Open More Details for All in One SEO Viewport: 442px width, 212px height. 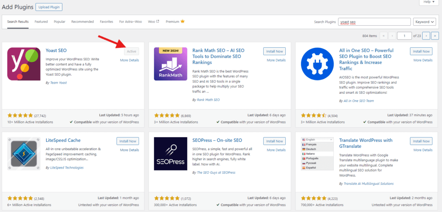(423, 60)
